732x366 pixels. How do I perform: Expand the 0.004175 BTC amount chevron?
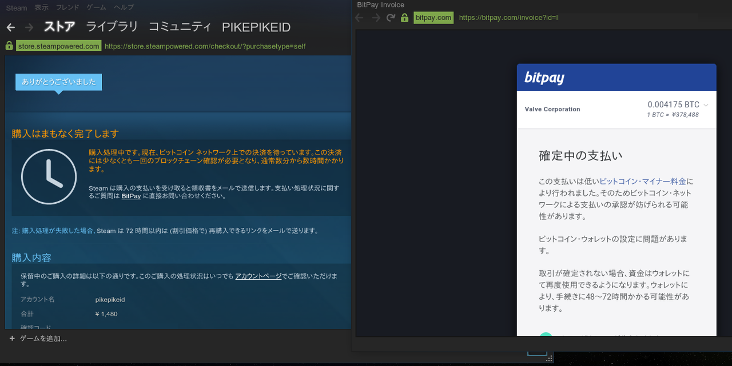[706, 105]
